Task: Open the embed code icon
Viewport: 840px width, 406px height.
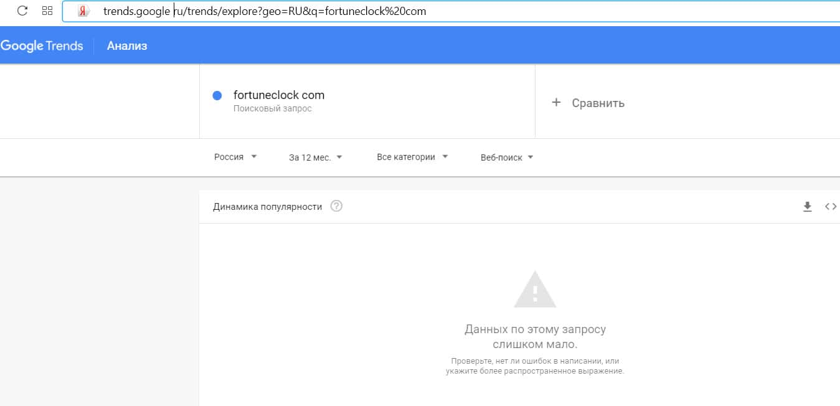Action: click(x=830, y=207)
